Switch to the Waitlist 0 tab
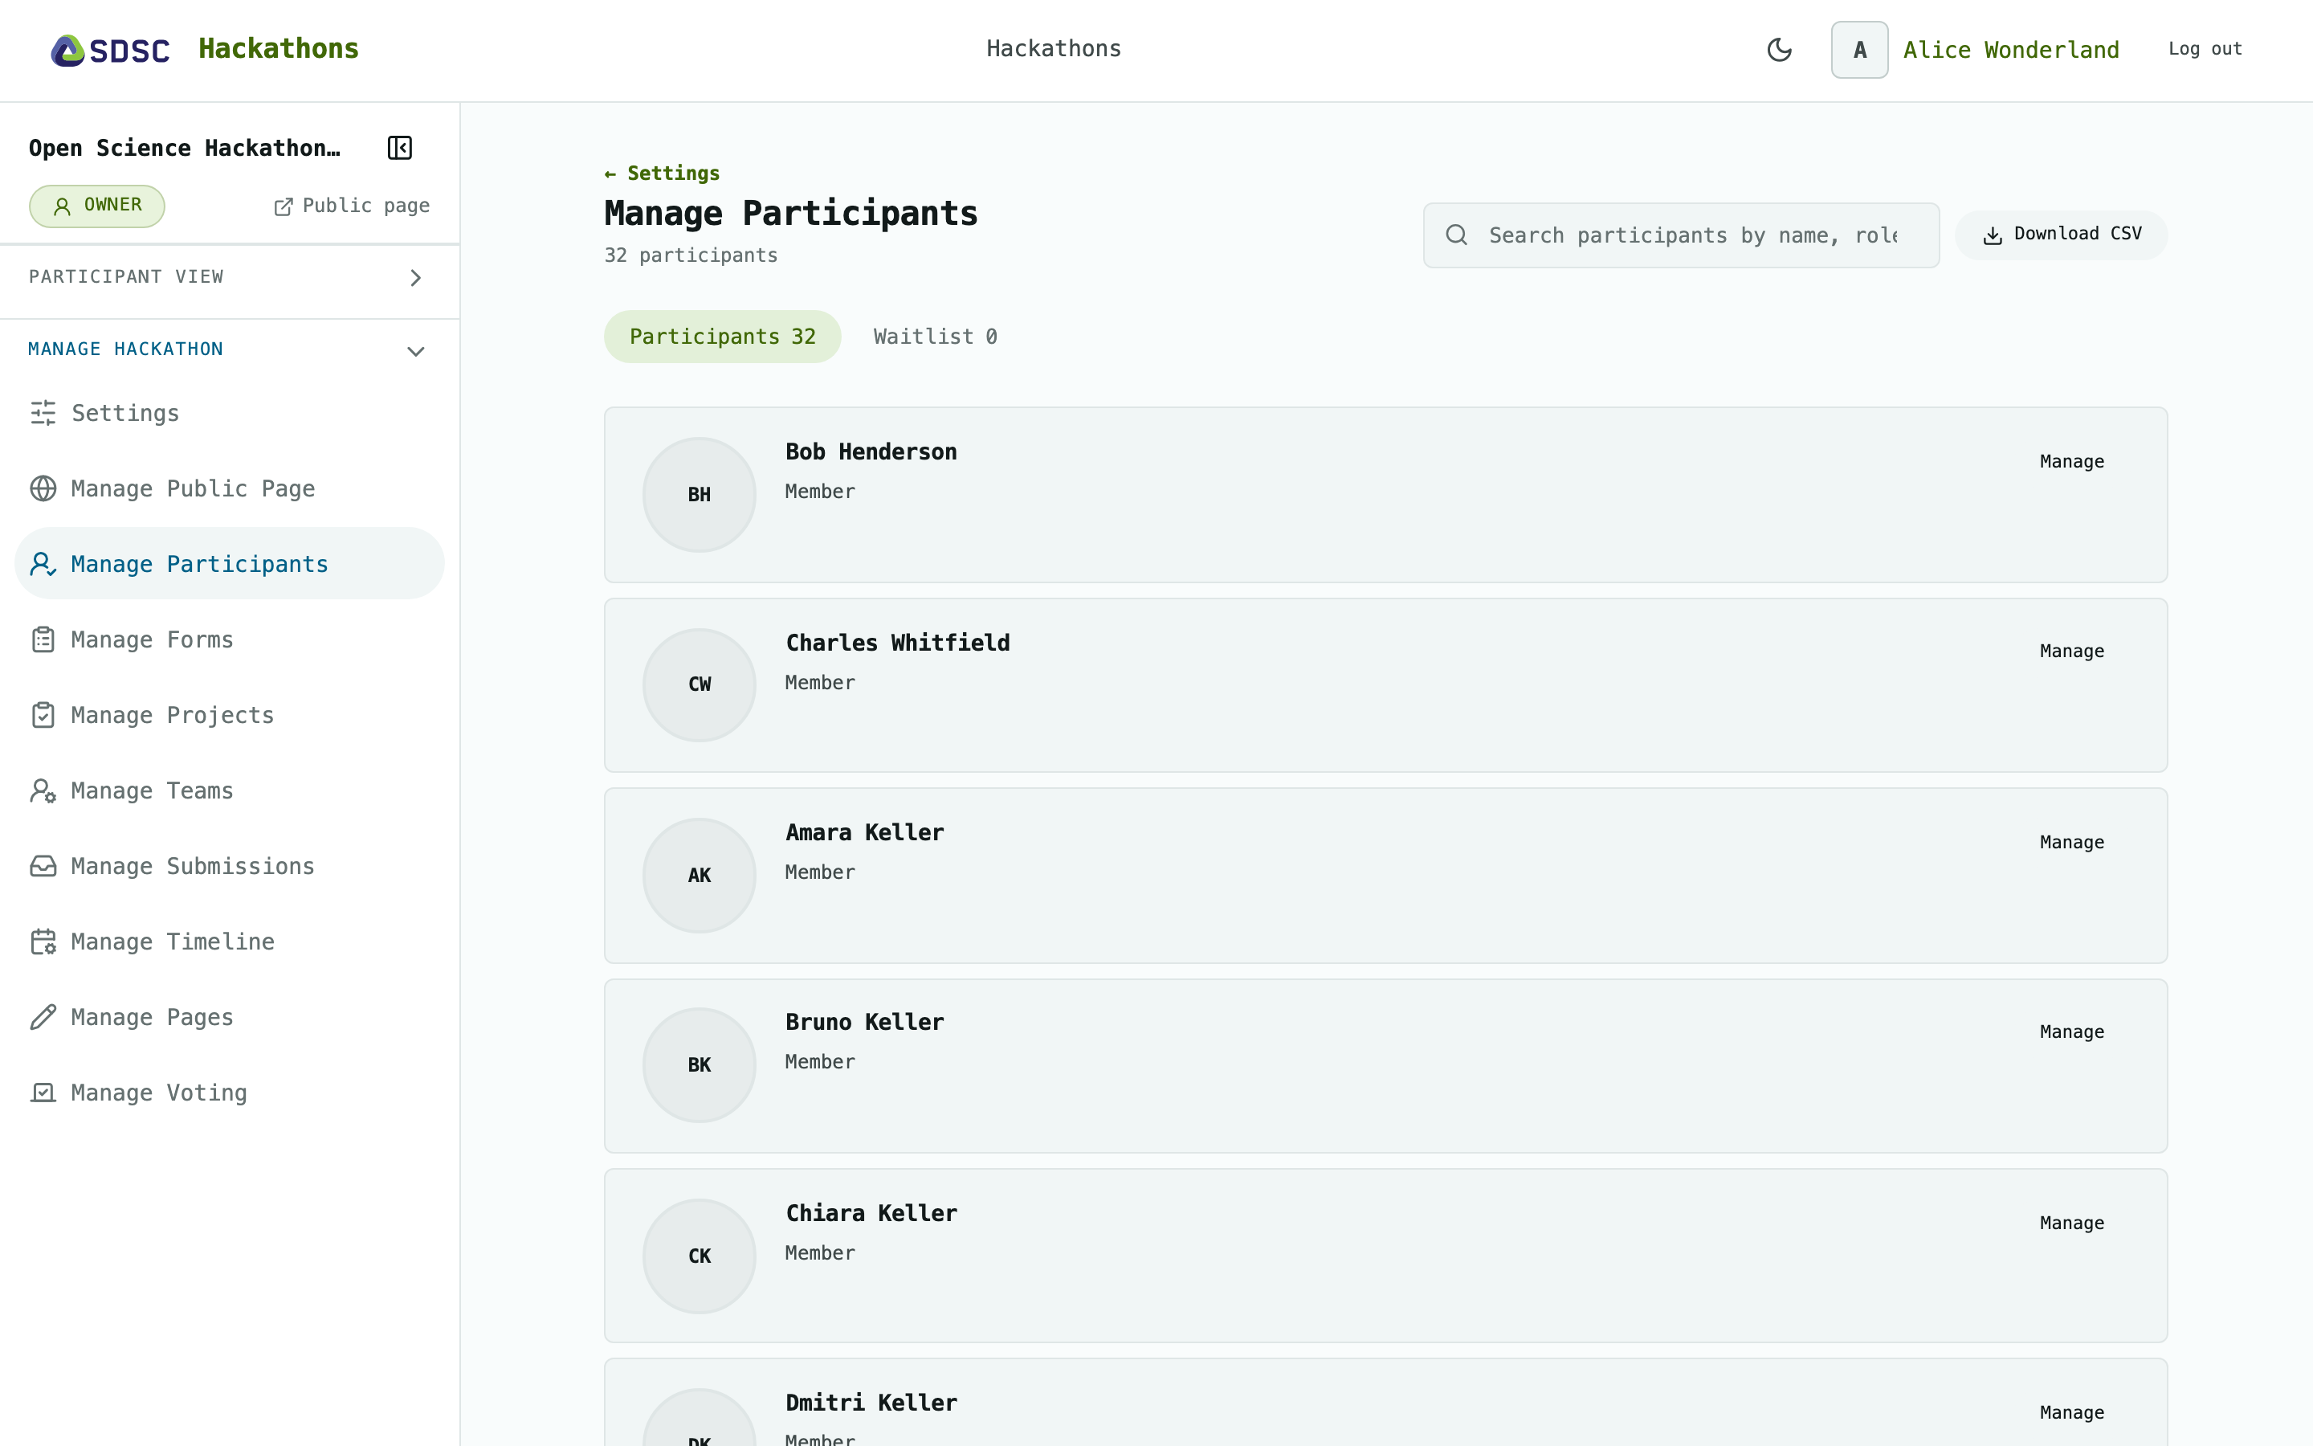This screenshot has height=1446, width=2313. click(x=935, y=337)
